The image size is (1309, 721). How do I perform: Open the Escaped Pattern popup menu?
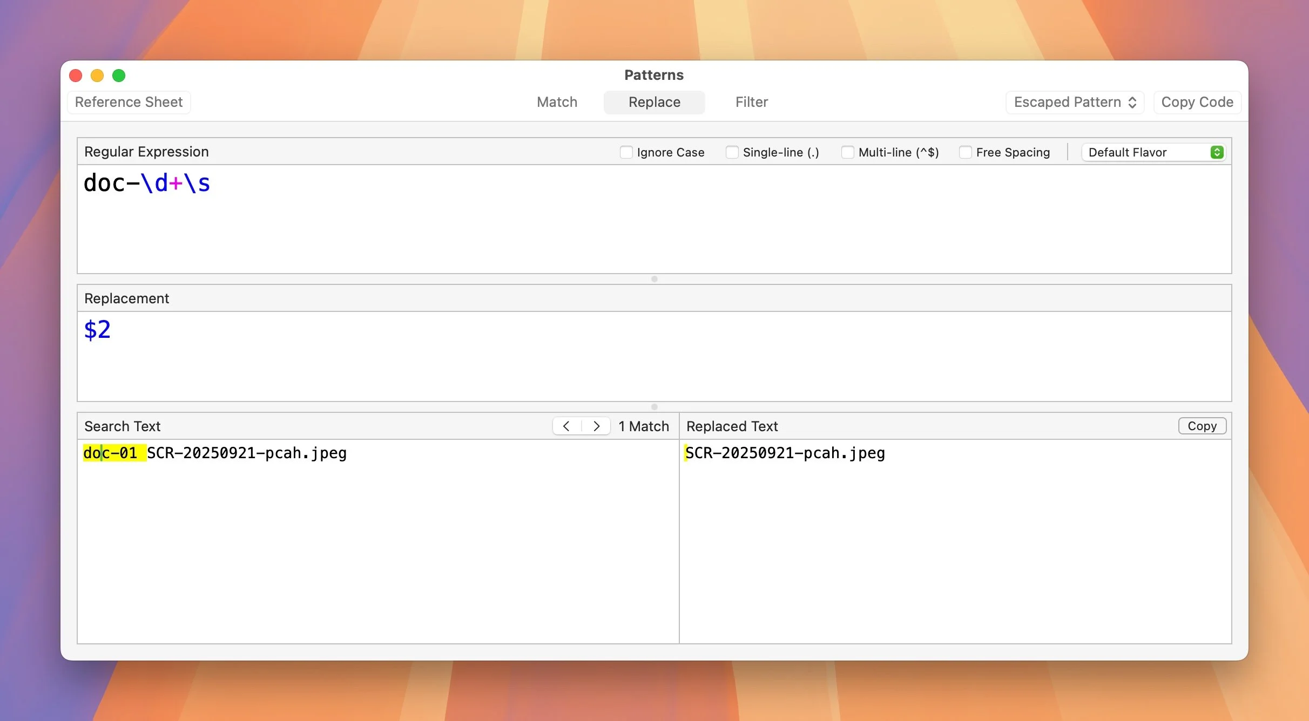tap(1075, 103)
